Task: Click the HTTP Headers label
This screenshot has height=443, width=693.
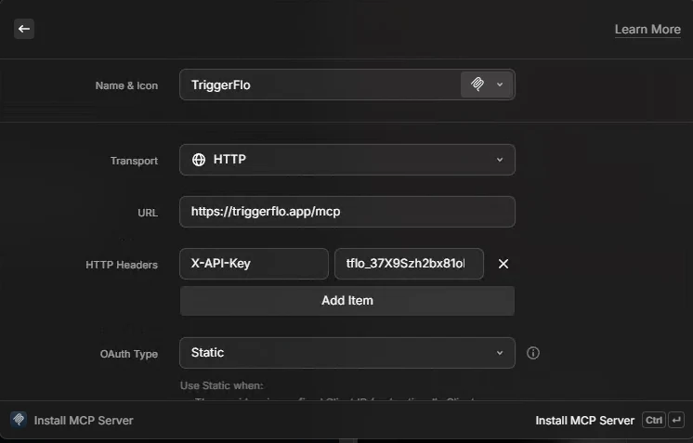Action: coord(122,265)
